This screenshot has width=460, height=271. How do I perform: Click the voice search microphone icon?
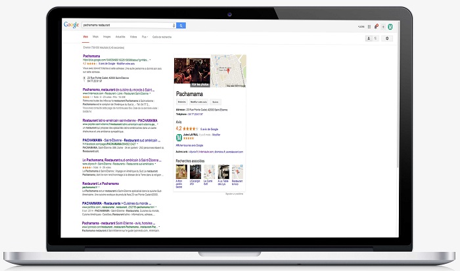[x=174, y=25]
